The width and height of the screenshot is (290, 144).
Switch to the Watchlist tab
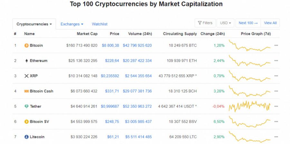[100, 24]
